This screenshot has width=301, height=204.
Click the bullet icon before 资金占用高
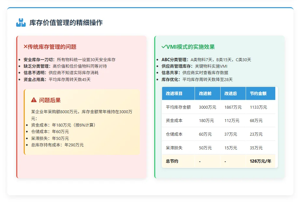pos(21,79)
